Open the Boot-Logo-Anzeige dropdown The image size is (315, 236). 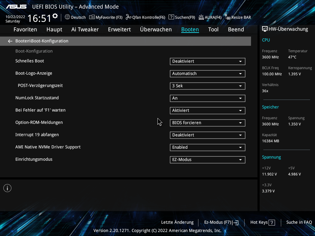pos(208,74)
